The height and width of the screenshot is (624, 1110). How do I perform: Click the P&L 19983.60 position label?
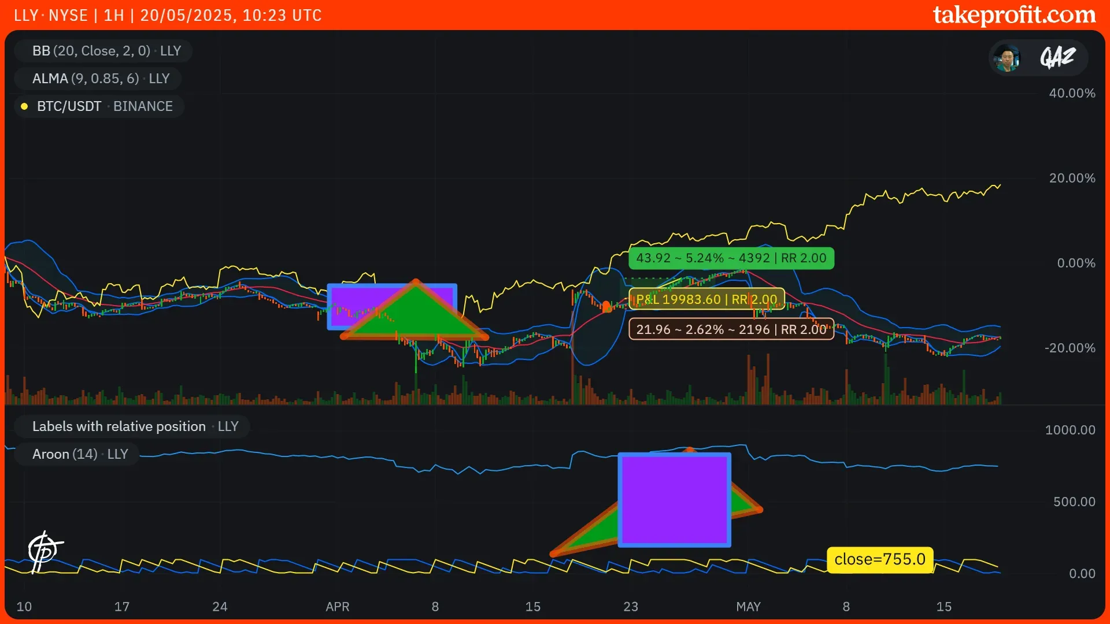coord(706,299)
